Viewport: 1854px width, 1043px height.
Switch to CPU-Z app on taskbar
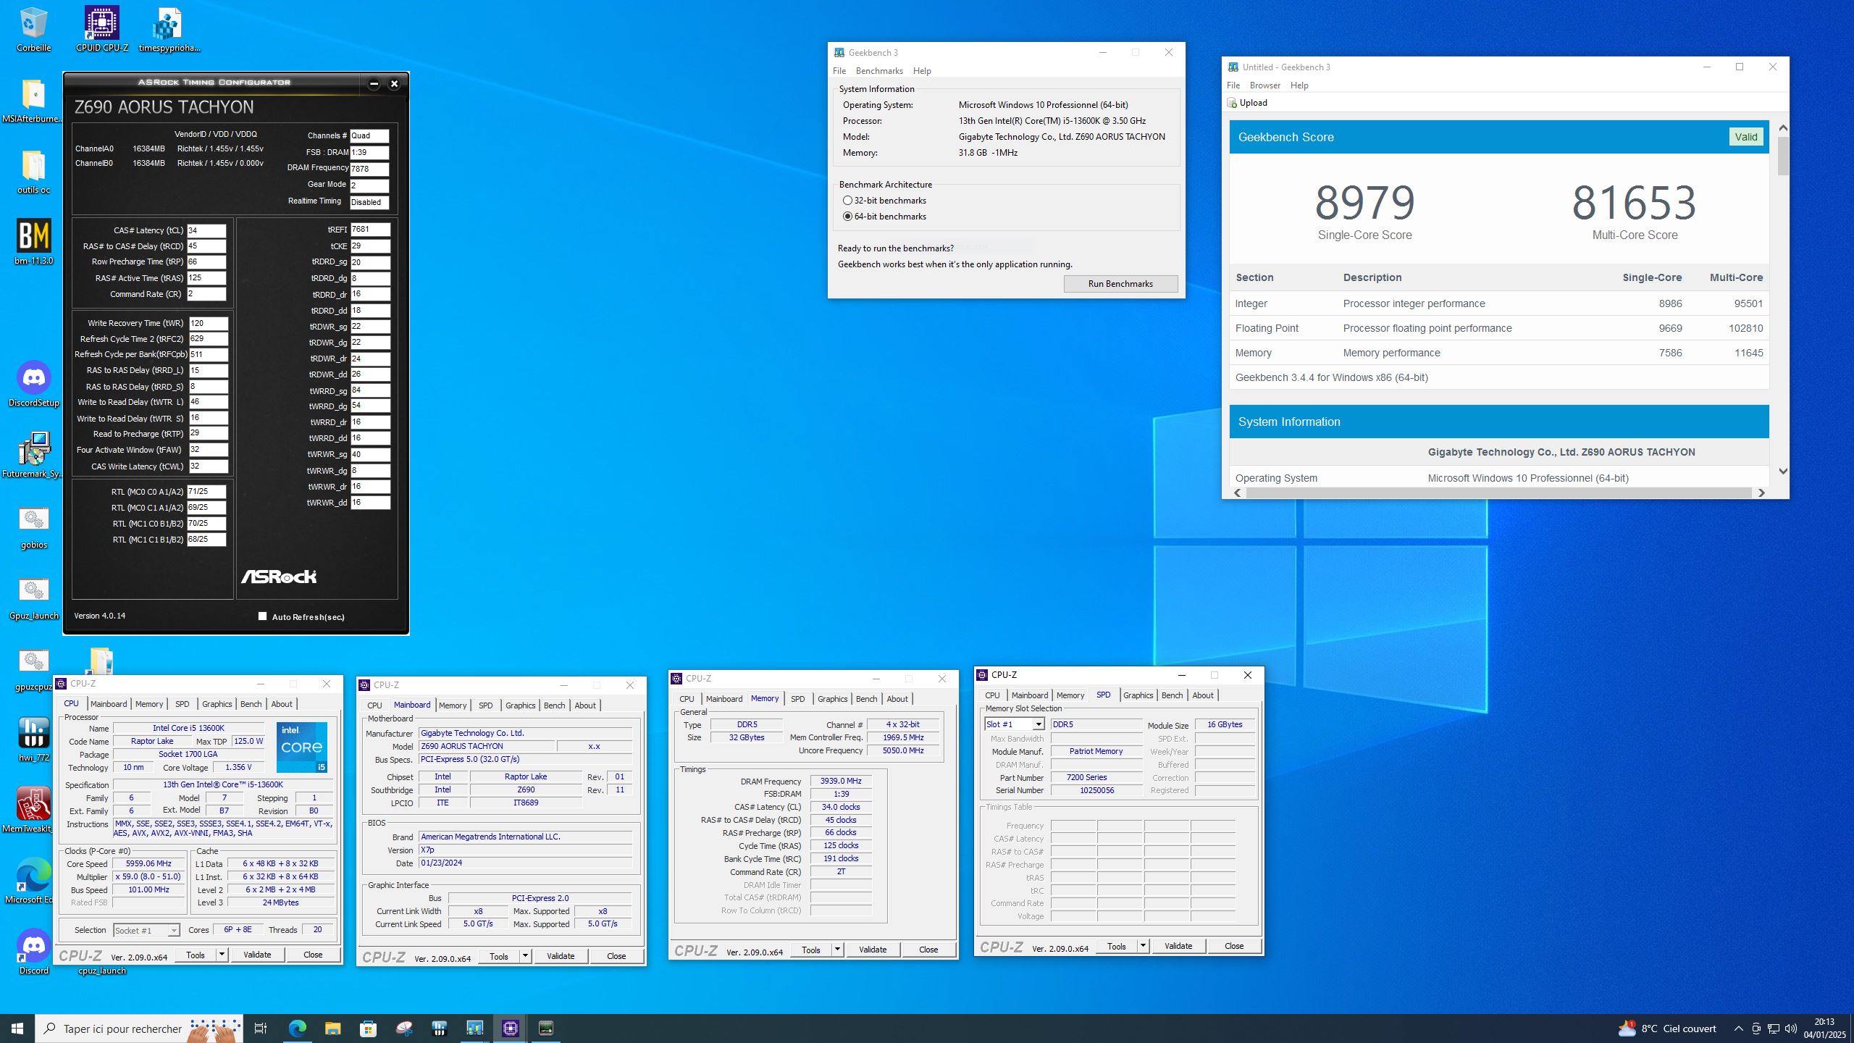coord(511,1029)
